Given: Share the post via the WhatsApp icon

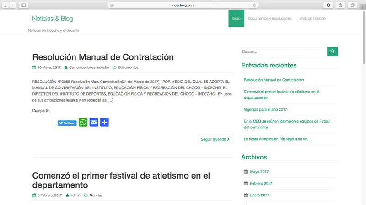Looking at the screenshot, I should (x=83, y=122).
